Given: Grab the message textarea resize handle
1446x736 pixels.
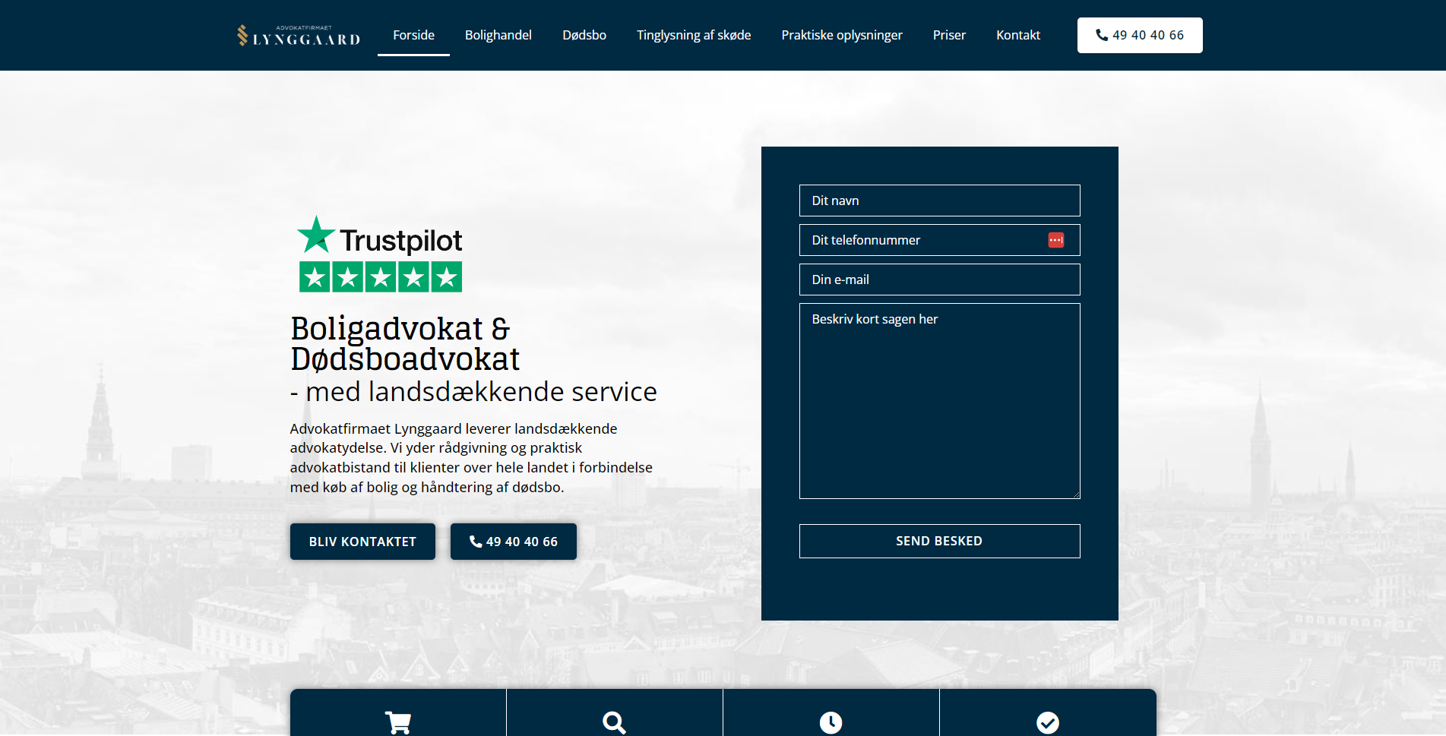Looking at the screenshot, I should (1076, 494).
